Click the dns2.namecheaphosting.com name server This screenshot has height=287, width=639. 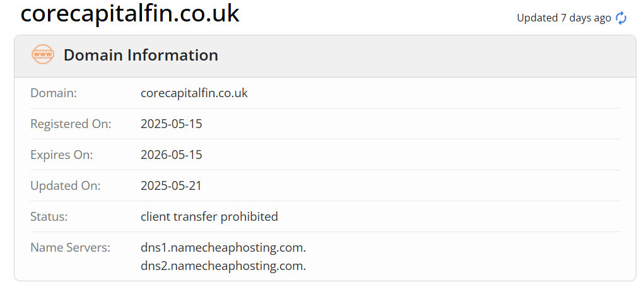pyautogui.click(x=223, y=266)
